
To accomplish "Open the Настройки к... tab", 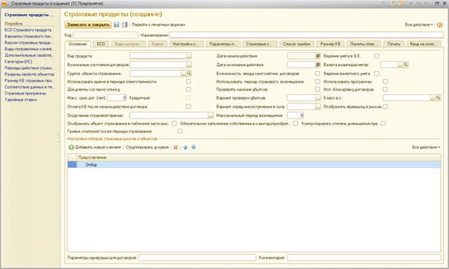I will point(185,44).
